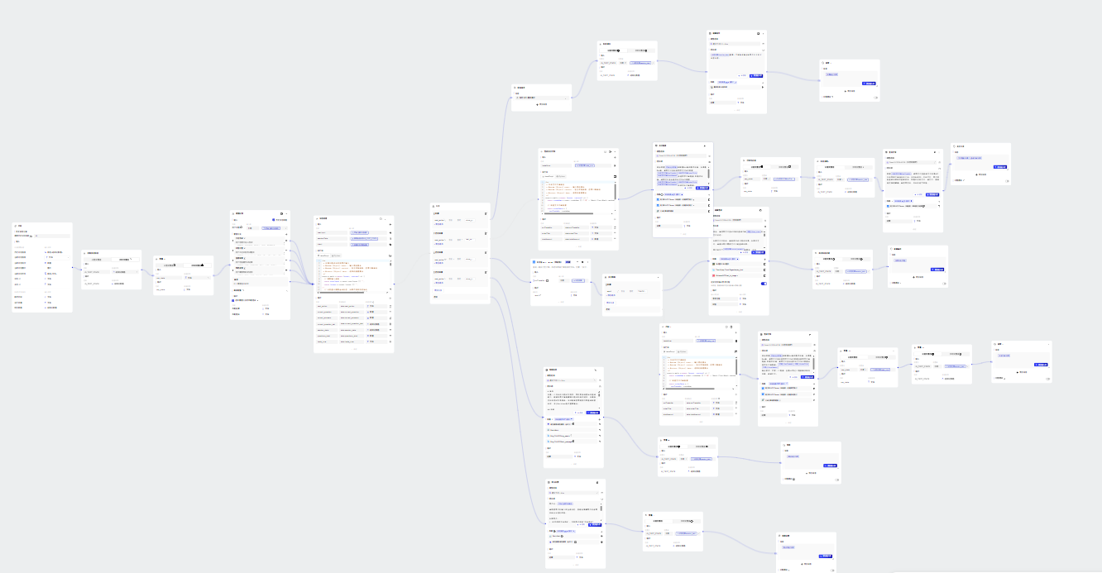Switch to Python tab in the leftmost code node
Screen dimensions: 1102x573
[x=338, y=255]
